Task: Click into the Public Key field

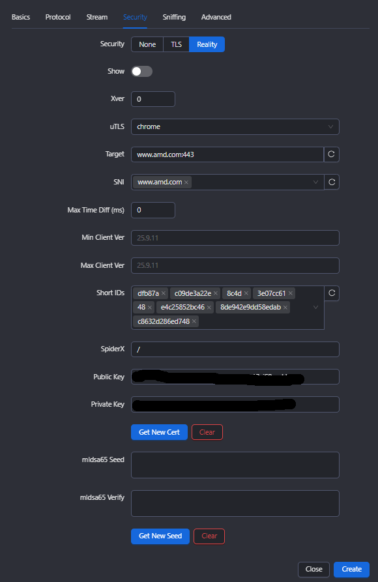Action: point(235,377)
